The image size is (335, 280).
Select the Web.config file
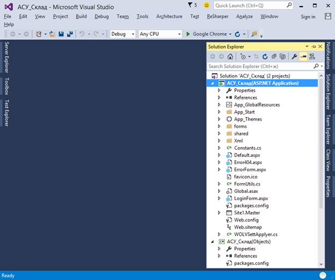click(x=246, y=220)
